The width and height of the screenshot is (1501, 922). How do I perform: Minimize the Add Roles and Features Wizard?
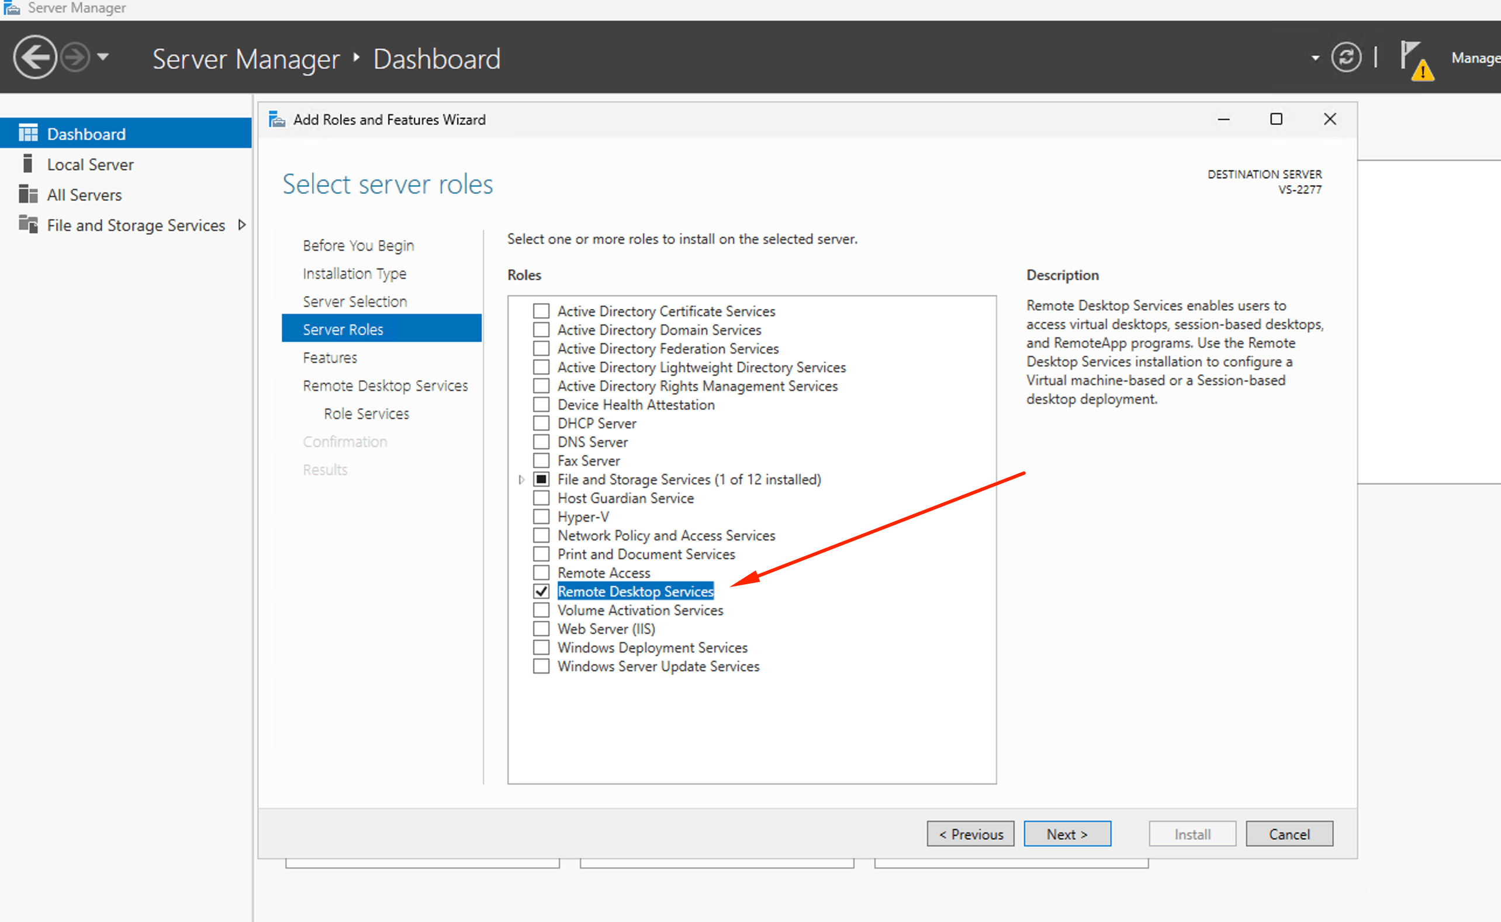pyautogui.click(x=1223, y=119)
